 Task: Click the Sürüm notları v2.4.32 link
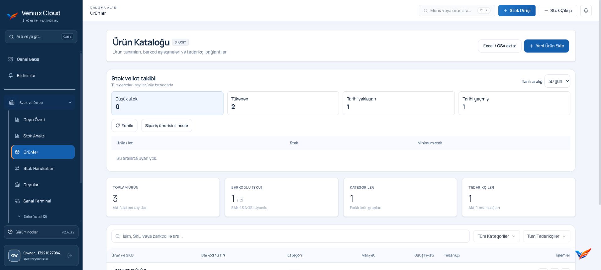41,232
